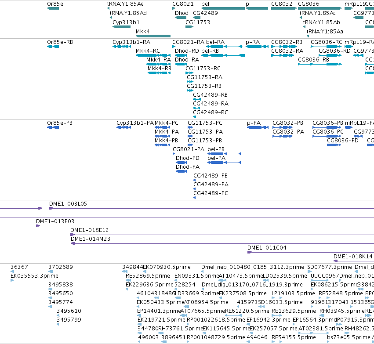Image resolution: width=374 pixels, height=344 pixels.
Task: Select the p-RA transcript label
Action: (253, 42)
